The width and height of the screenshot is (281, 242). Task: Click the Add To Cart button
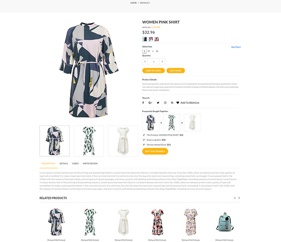point(153,71)
